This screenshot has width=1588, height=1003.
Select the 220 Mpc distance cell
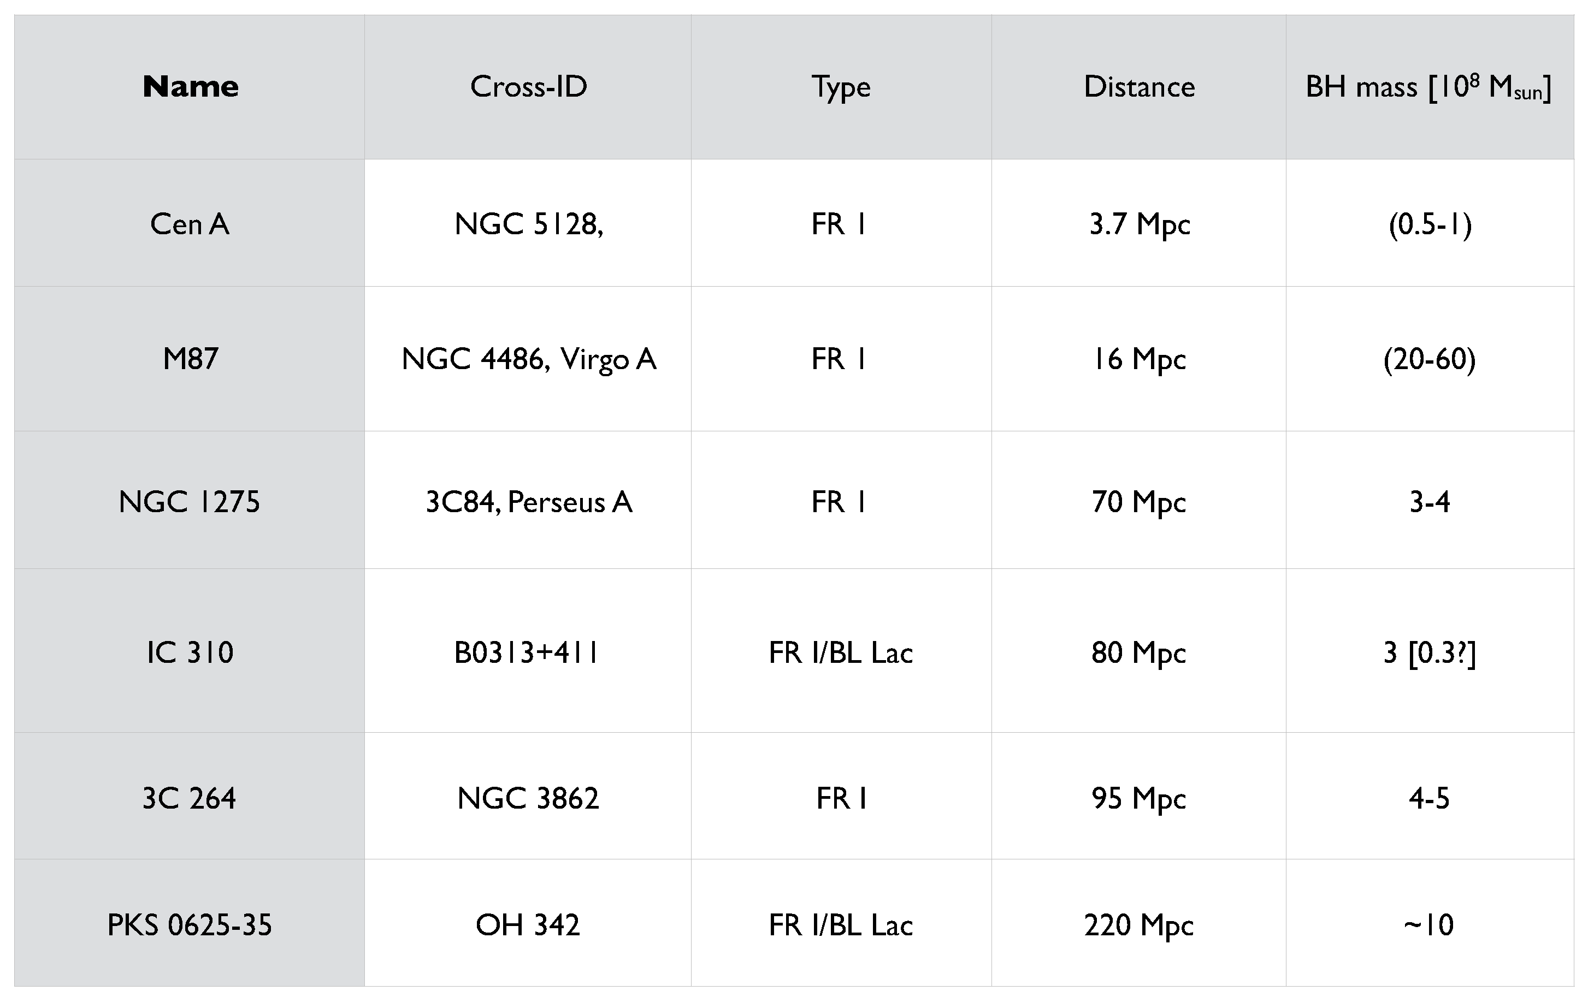click(1139, 924)
